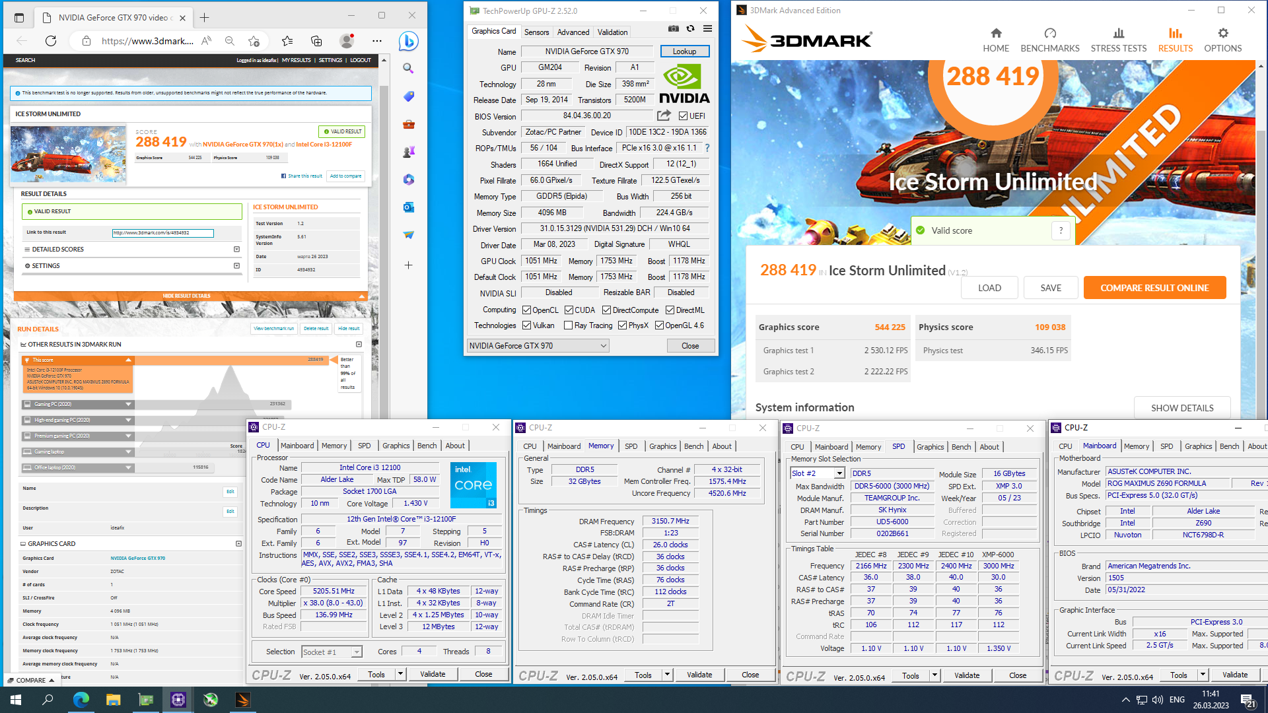
Task: Click Edge sidebar search icon
Action: (408, 69)
